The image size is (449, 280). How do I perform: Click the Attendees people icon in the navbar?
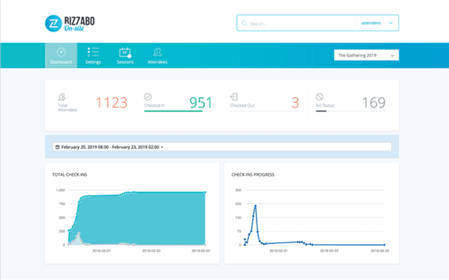tap(157, 52)
